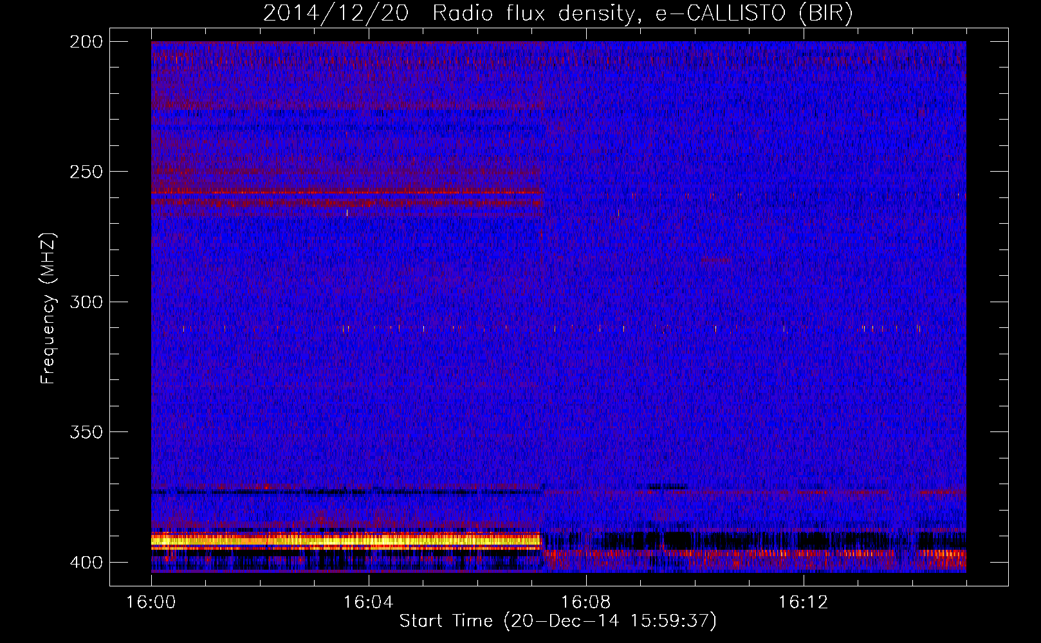The image size is (1041, 643).
Task: Click the '400' frequency tick label
Action: 86,563
